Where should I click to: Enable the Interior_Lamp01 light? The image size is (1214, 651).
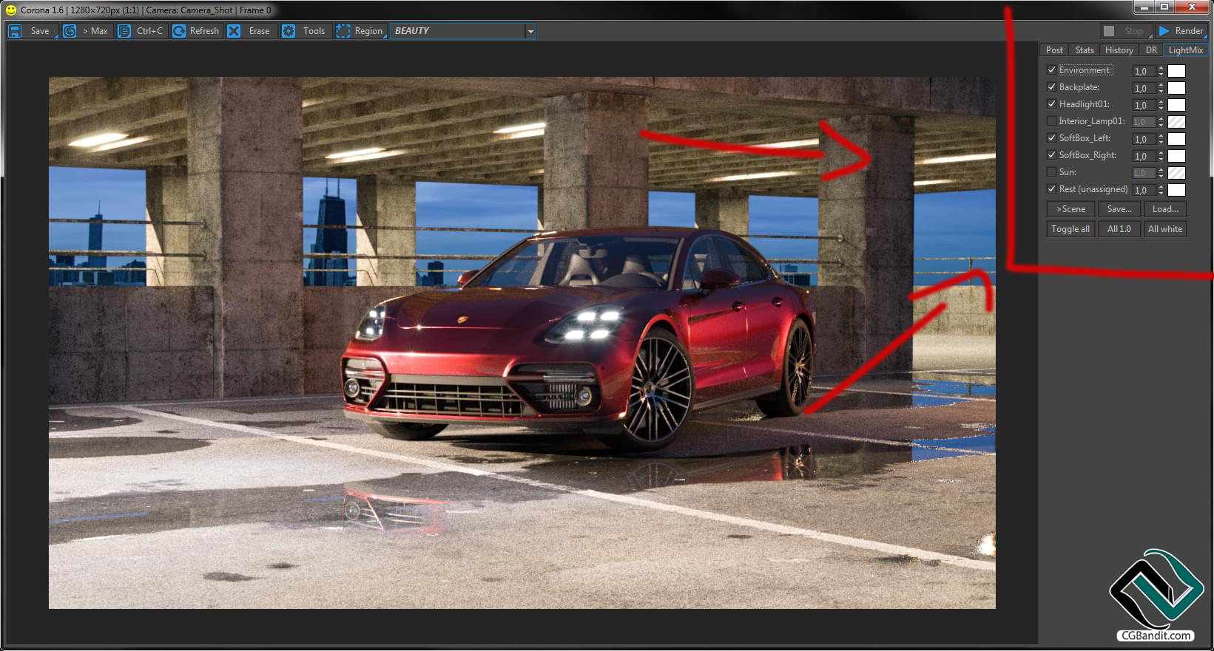coord(1051,121)
